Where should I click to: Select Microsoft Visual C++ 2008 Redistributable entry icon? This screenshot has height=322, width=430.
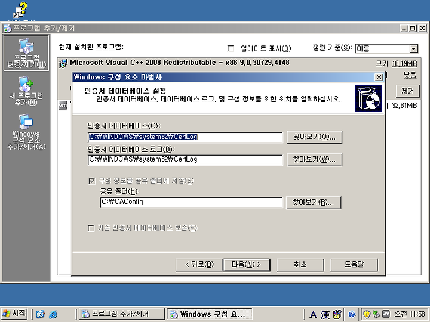[x=63, y=63]
